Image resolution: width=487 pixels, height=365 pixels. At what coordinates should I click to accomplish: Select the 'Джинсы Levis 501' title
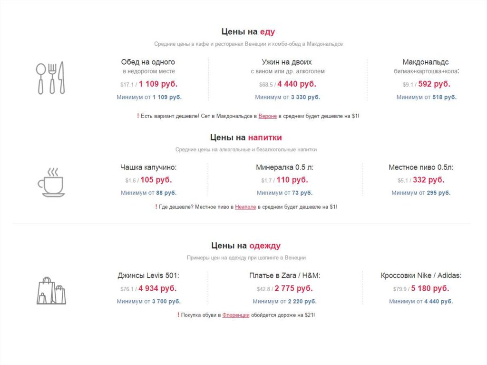[148, 276]
